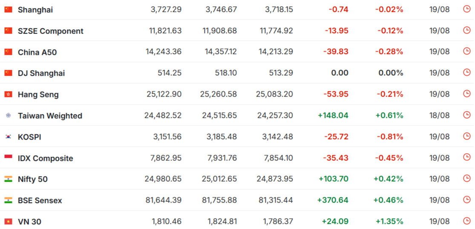Click the clock icon in Hang Seng row
This screenshot has width=475, height=229.
point(467,94)
